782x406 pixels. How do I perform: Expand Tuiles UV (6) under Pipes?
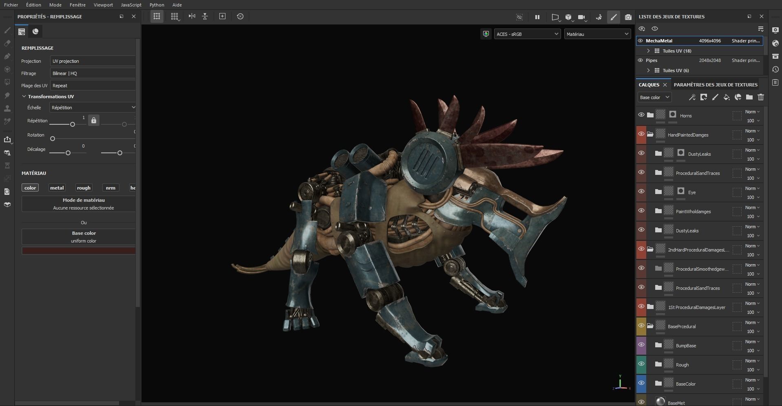tap(648, 71)
